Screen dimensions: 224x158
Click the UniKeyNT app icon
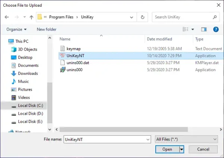click(x=62, y=56)
